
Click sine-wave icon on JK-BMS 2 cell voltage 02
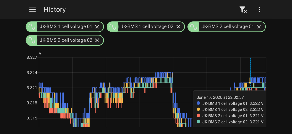[x=32, y=40]
